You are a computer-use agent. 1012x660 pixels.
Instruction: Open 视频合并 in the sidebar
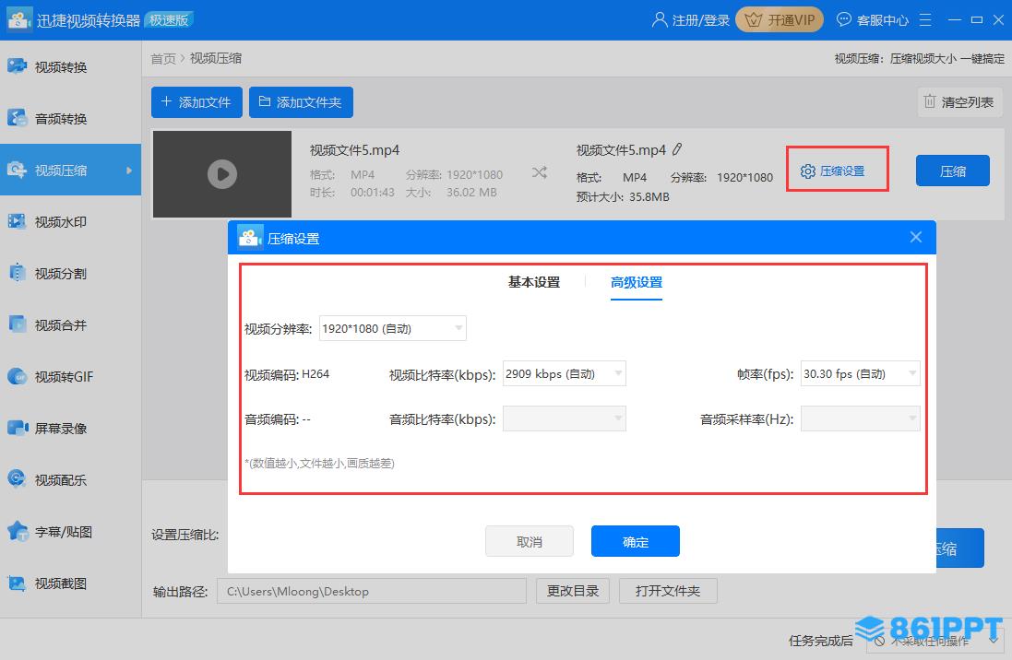click(x=70, y=324)
